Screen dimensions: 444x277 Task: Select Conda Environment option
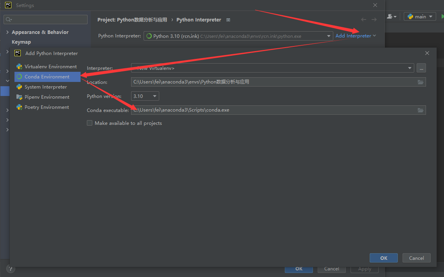[x=47, y=77]
